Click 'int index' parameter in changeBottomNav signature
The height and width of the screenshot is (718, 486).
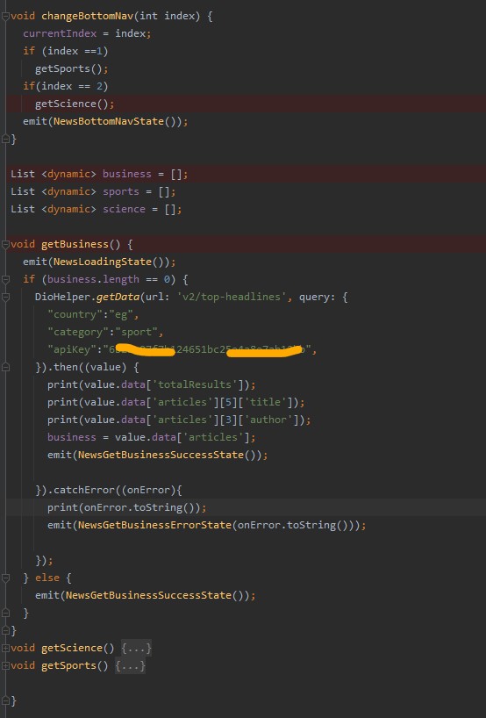coord(167,16)
